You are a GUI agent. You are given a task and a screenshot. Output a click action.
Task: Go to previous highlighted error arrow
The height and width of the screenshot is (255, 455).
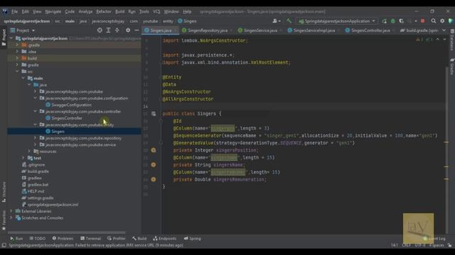pyautogui.click(x=438, y=40)
